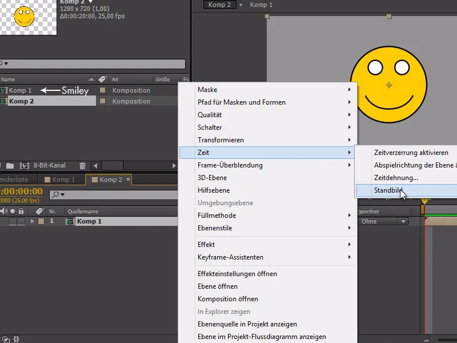Switch to the Komp 1 timeline tab
457x343 pixels.
point(60,180)
